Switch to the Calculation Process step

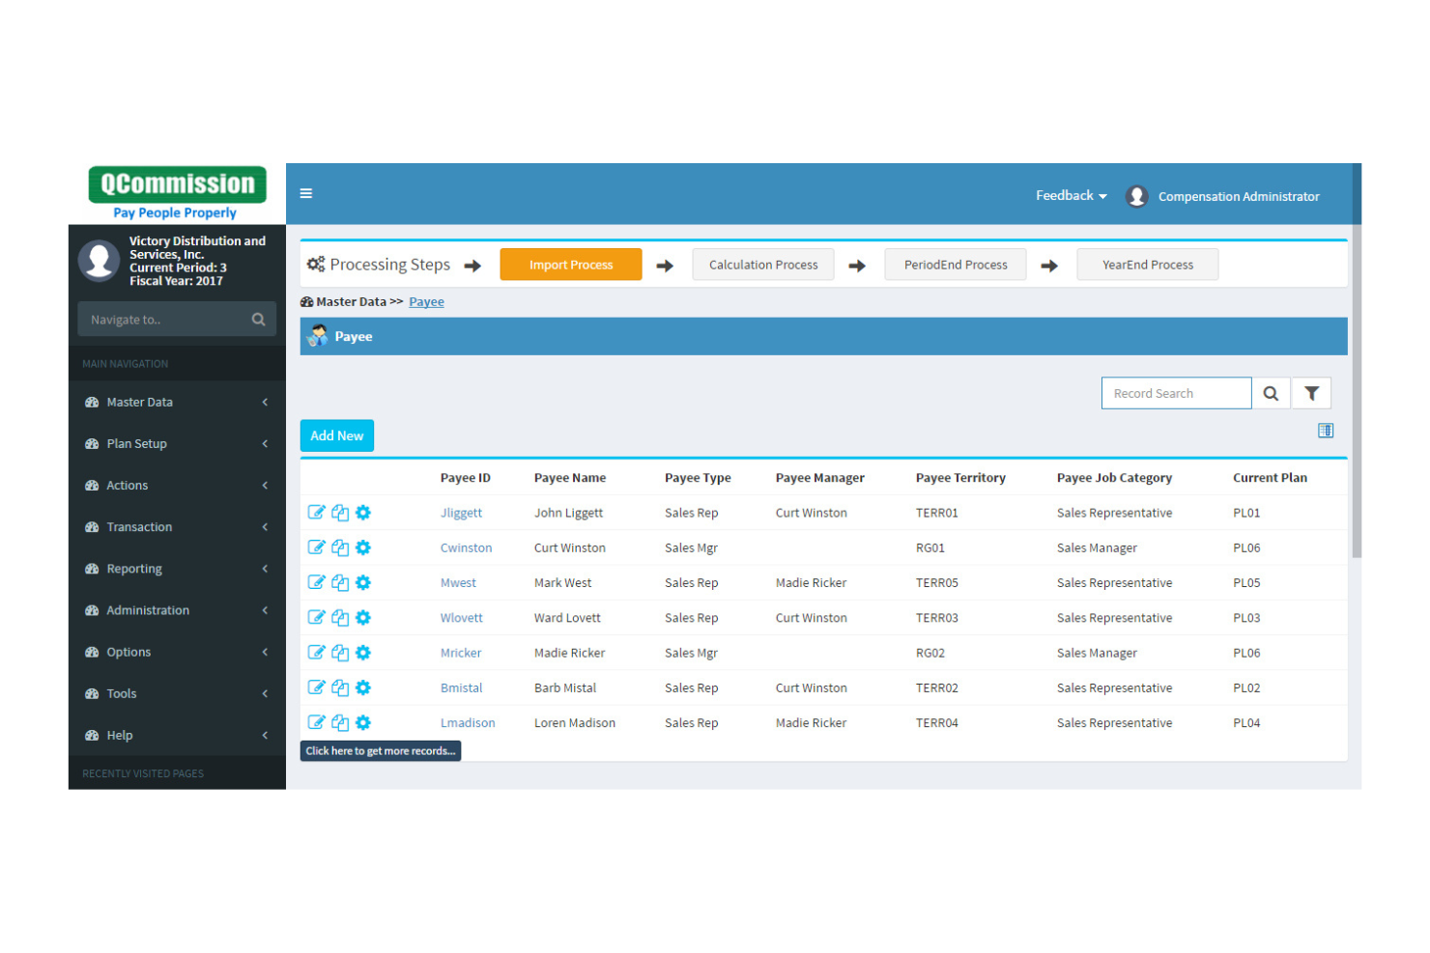(762, 264)
